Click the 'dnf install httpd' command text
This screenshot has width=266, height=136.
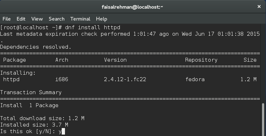(x=93, y=27)
